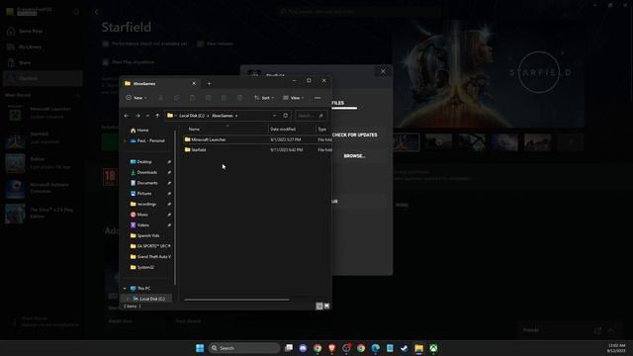Click the Delete icon in Explorer toolbar
633x356 pixels.
[x=239, y=98]
